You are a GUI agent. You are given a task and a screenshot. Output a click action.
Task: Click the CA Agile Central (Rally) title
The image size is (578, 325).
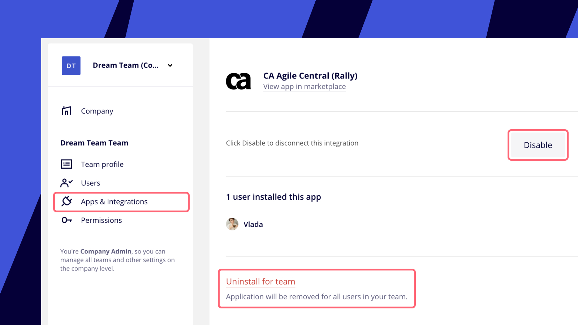tap(310, 76)
